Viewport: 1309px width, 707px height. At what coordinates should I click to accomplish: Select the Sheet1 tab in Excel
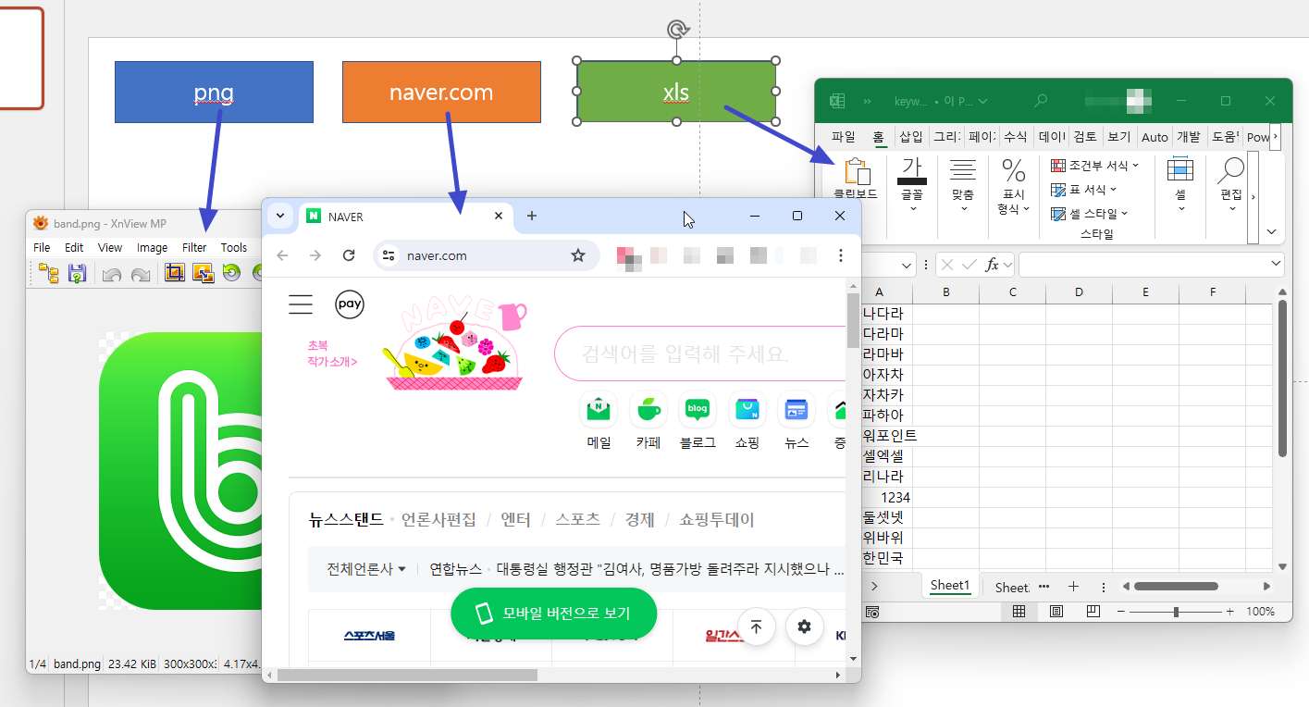950,586
